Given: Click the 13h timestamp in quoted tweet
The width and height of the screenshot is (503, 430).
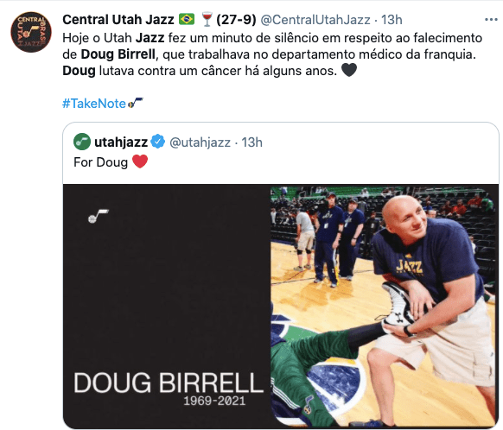Looking at the screenshot, I should pos(251,142).
